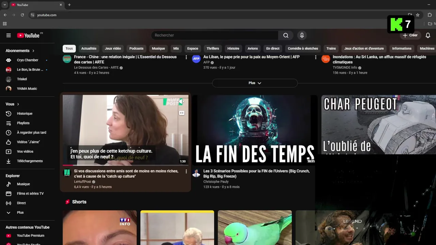Screen dimensions: 436x245
Task: Open options menu for Au Liban AFP video
Action: coord(315,58)
